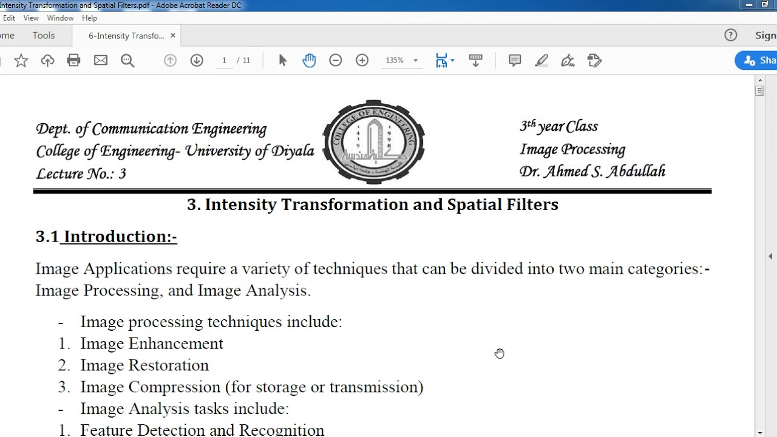Expand the right tools pane arrow

(x=770, y=257)
